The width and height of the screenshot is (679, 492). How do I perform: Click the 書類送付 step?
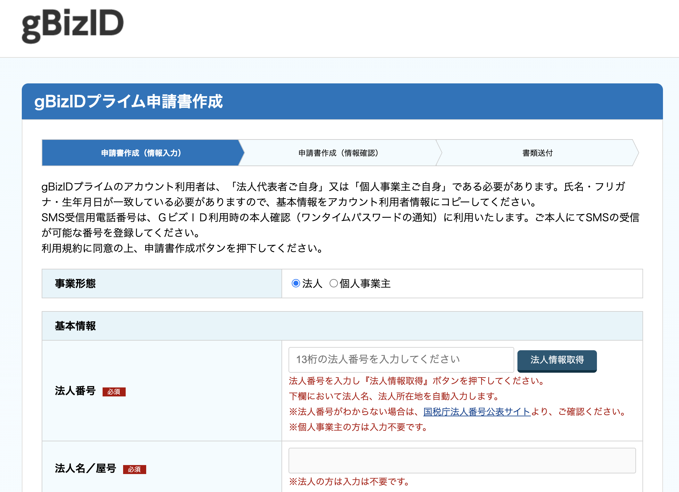537,153
